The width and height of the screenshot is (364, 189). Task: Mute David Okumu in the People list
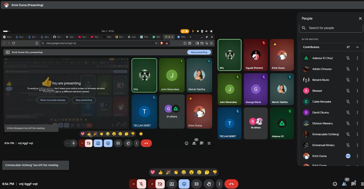pos(348,112)
